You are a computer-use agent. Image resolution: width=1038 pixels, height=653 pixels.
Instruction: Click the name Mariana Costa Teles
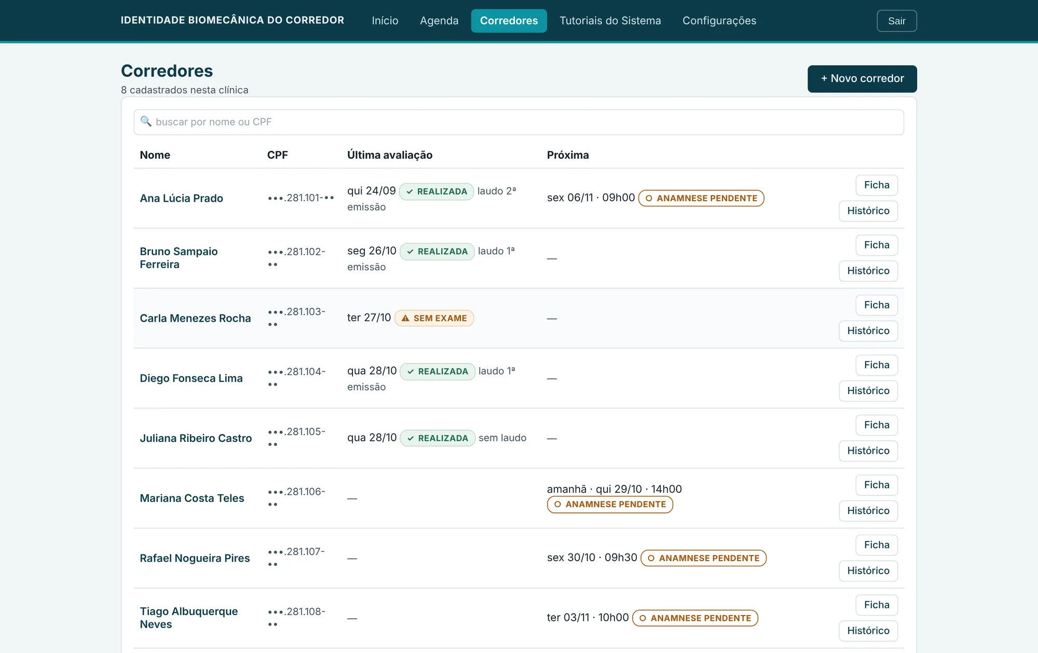(192, 498)
